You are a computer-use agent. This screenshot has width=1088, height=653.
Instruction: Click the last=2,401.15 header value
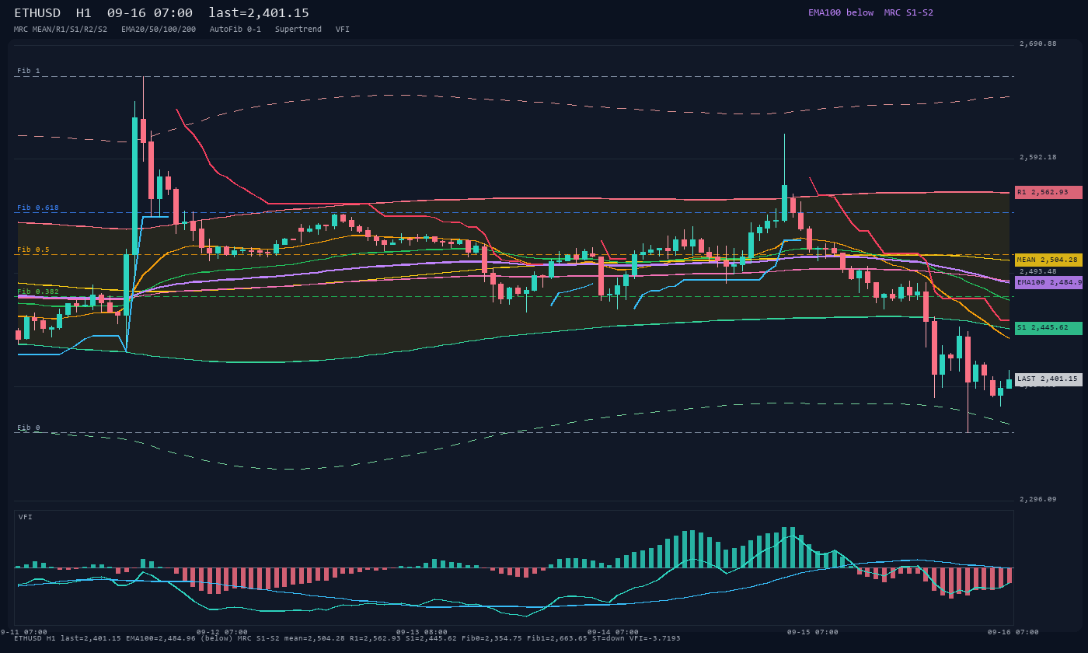click(259, 13)
